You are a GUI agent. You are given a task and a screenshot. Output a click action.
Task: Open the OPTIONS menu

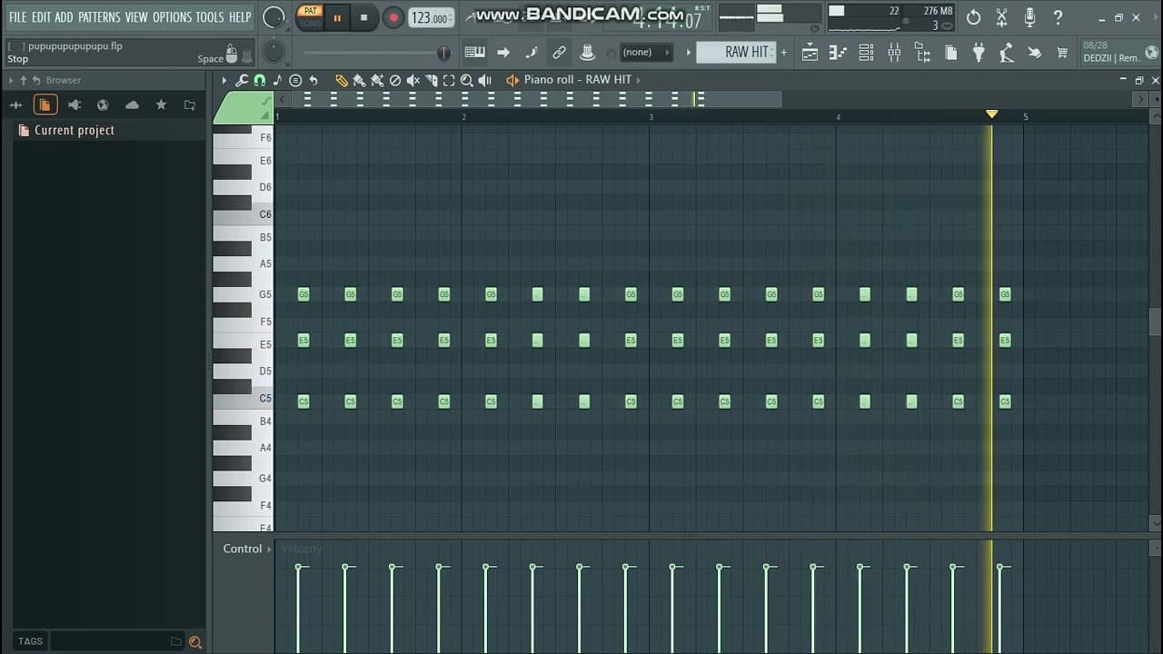click(x=172, y=17)
